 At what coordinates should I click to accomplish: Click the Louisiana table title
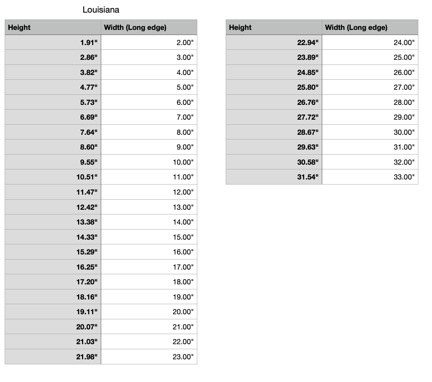[x=101, y=10]
